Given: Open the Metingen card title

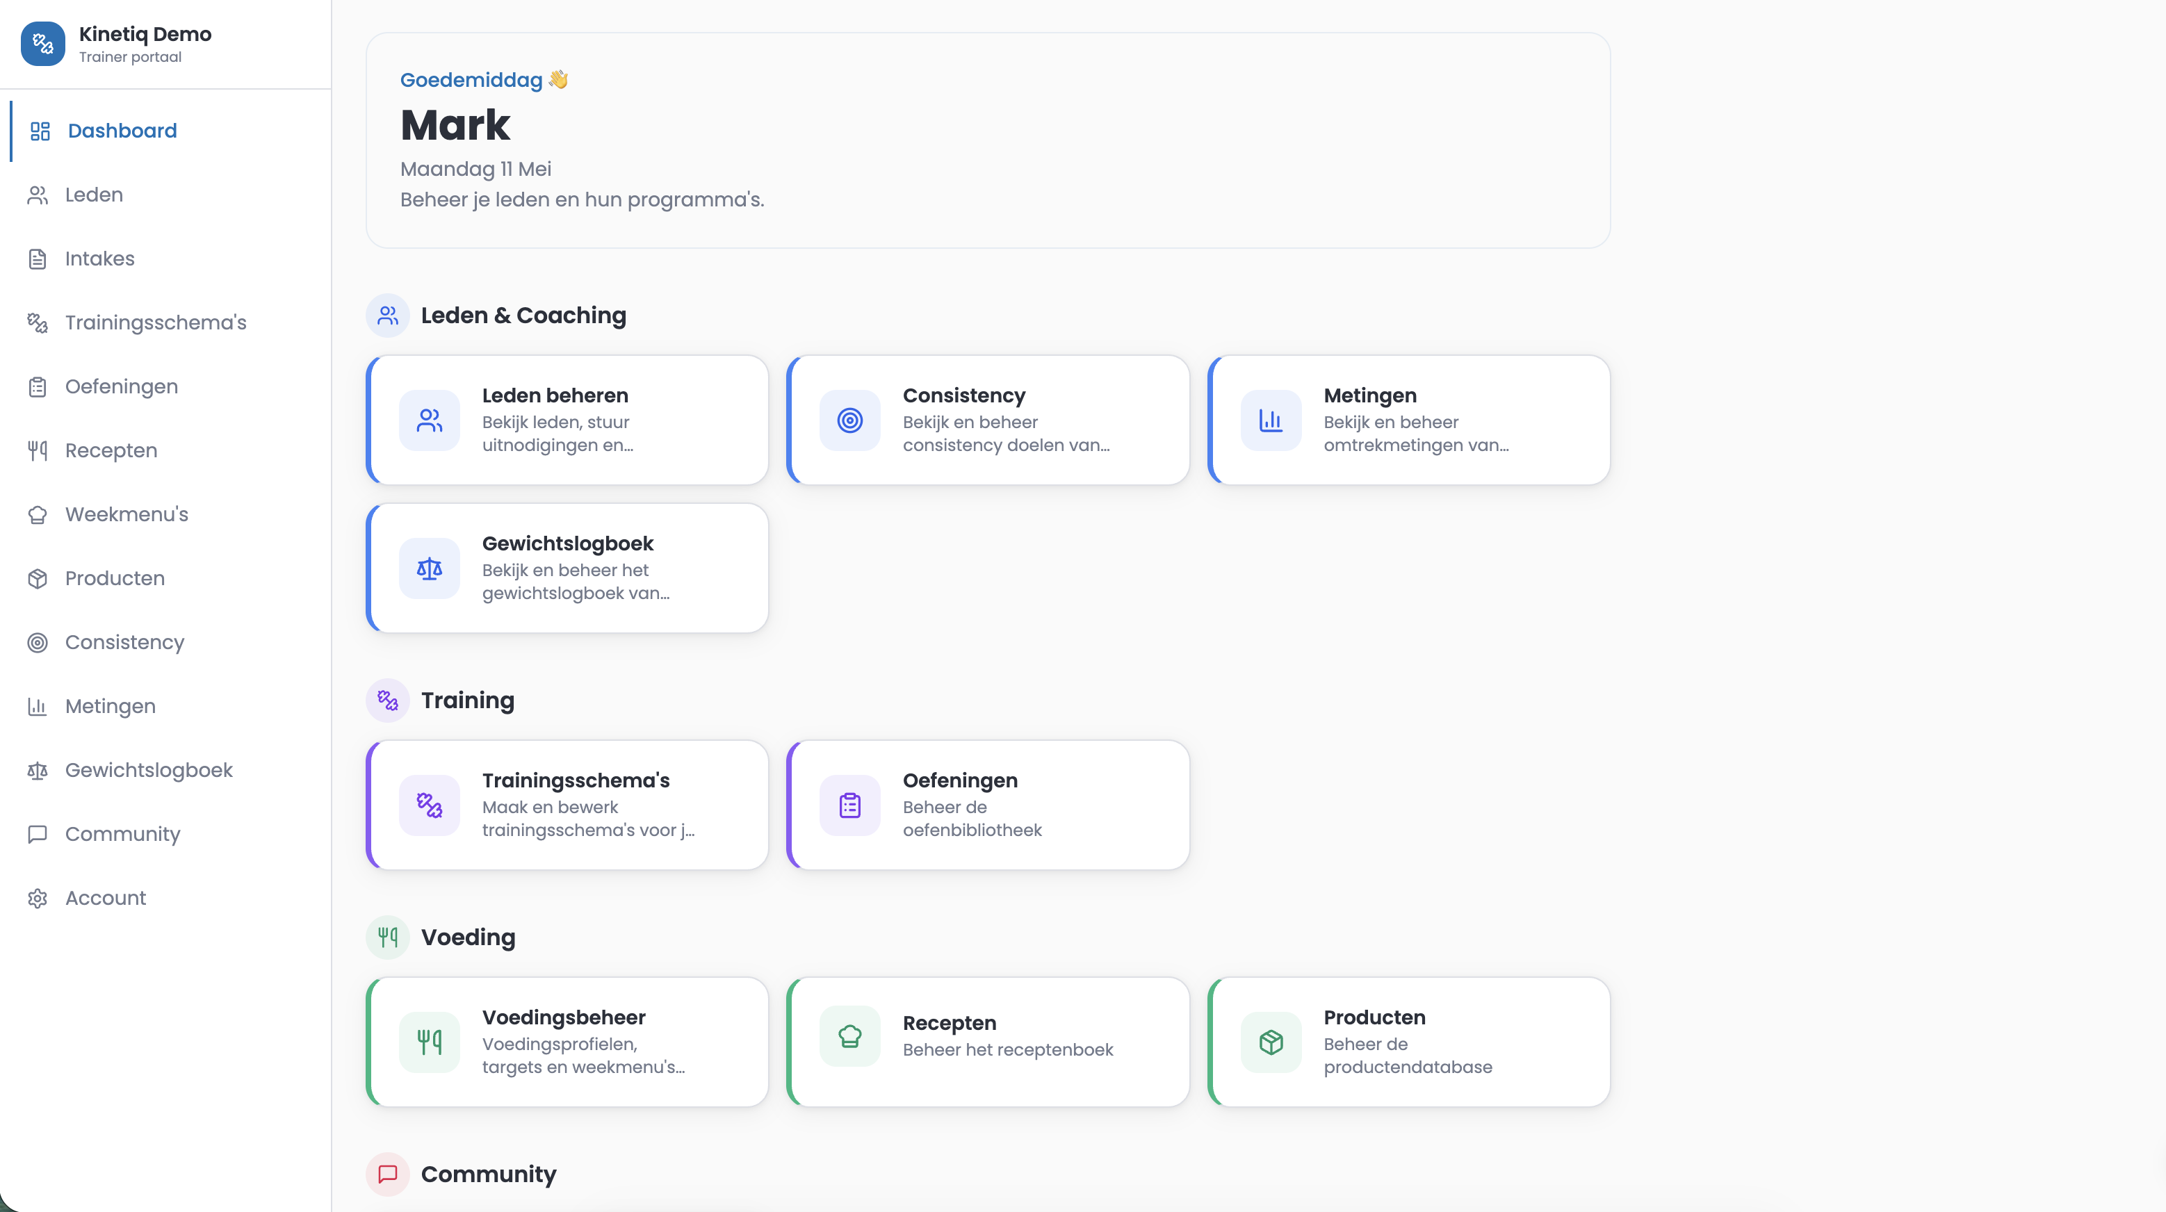Looking at the screenshot, I should coord(1369,395).
